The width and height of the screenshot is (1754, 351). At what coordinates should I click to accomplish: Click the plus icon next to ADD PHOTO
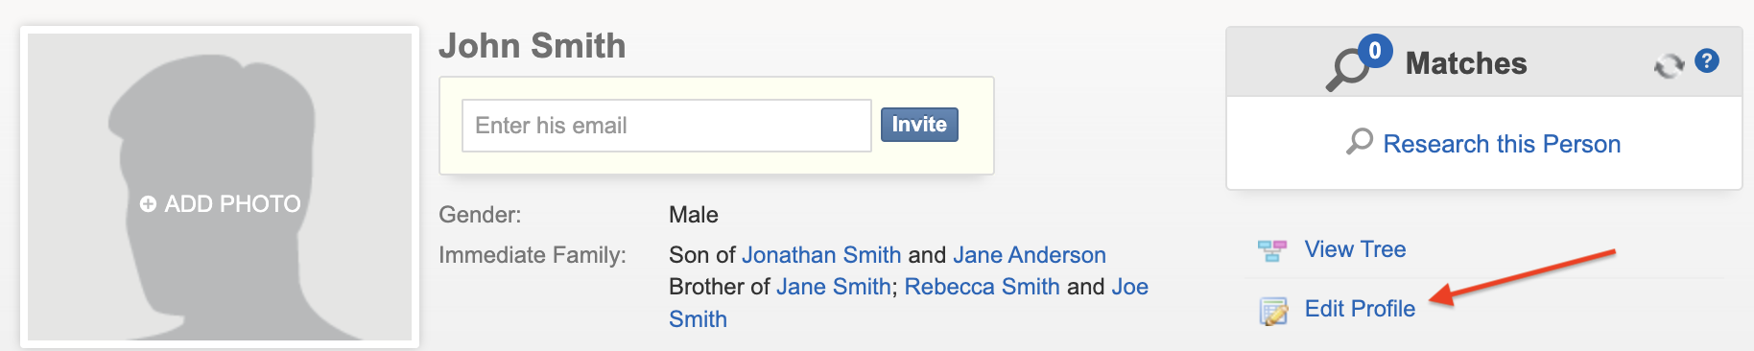point(148,204)
